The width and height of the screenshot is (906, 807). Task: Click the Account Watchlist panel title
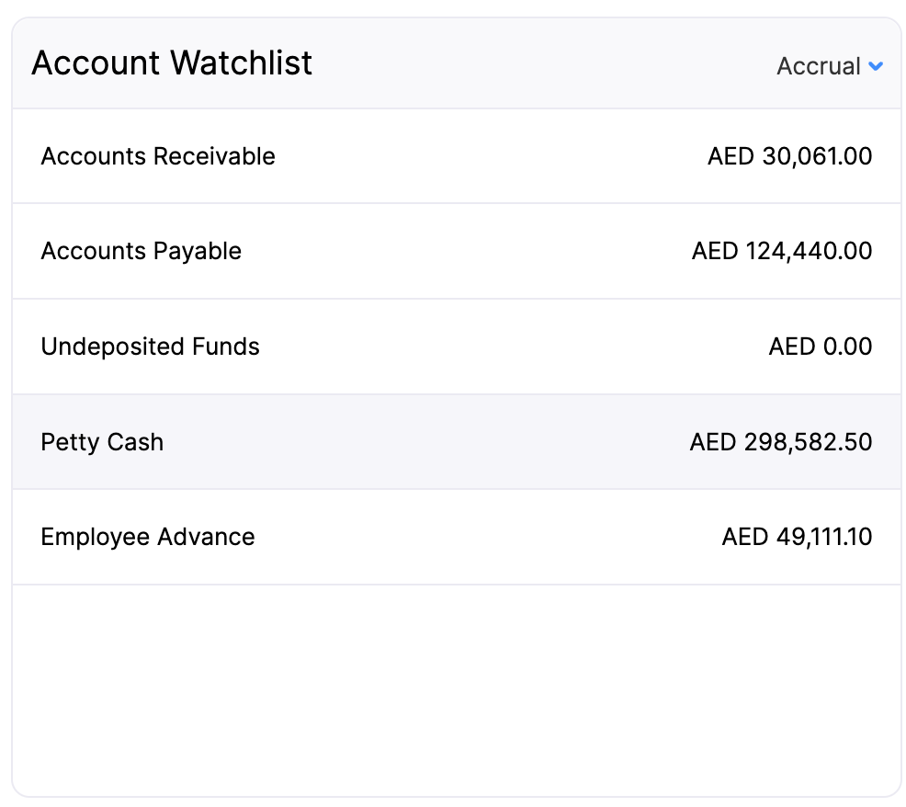pos(171,63)
